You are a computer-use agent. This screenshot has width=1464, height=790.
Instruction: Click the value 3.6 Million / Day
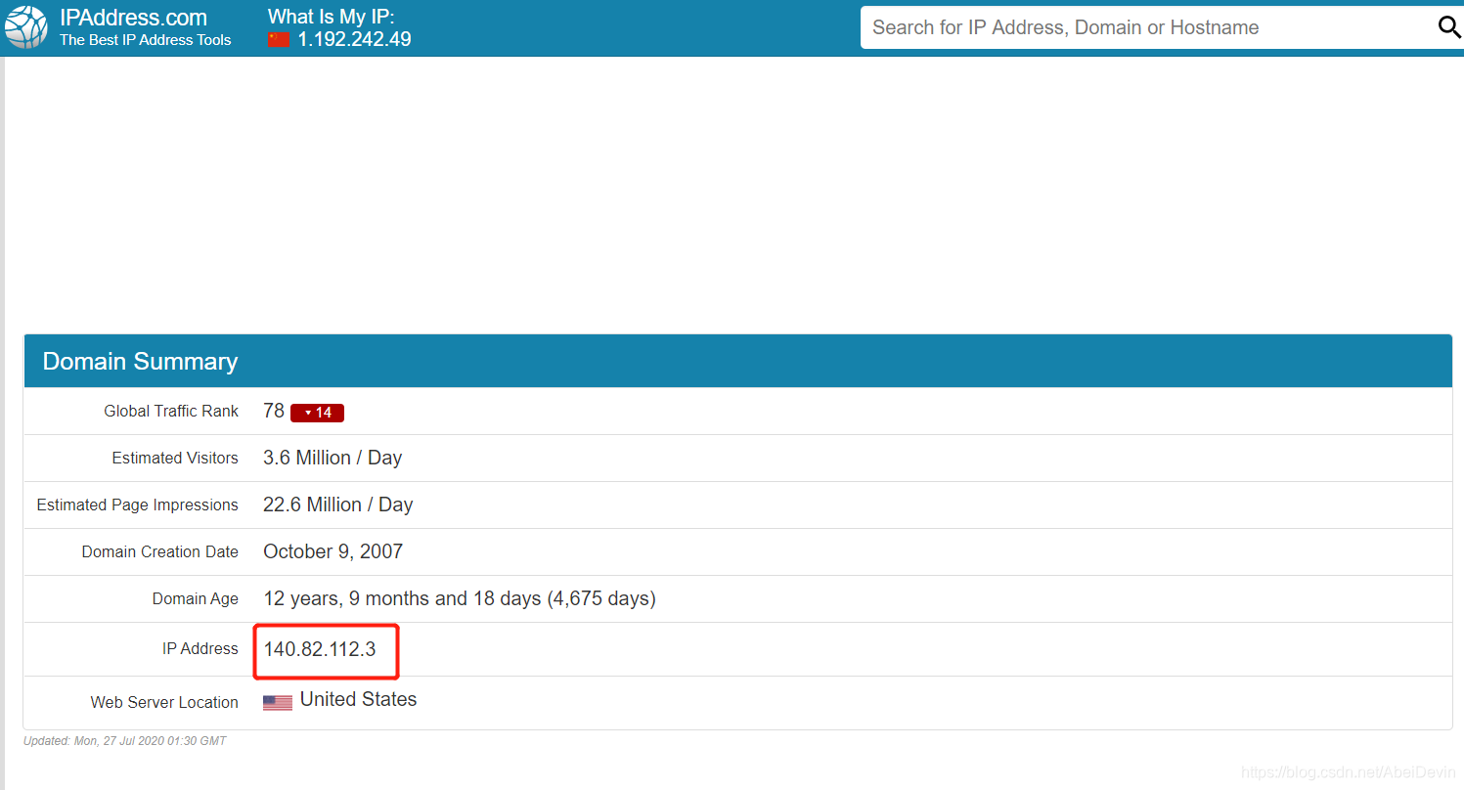coord(333,459)
